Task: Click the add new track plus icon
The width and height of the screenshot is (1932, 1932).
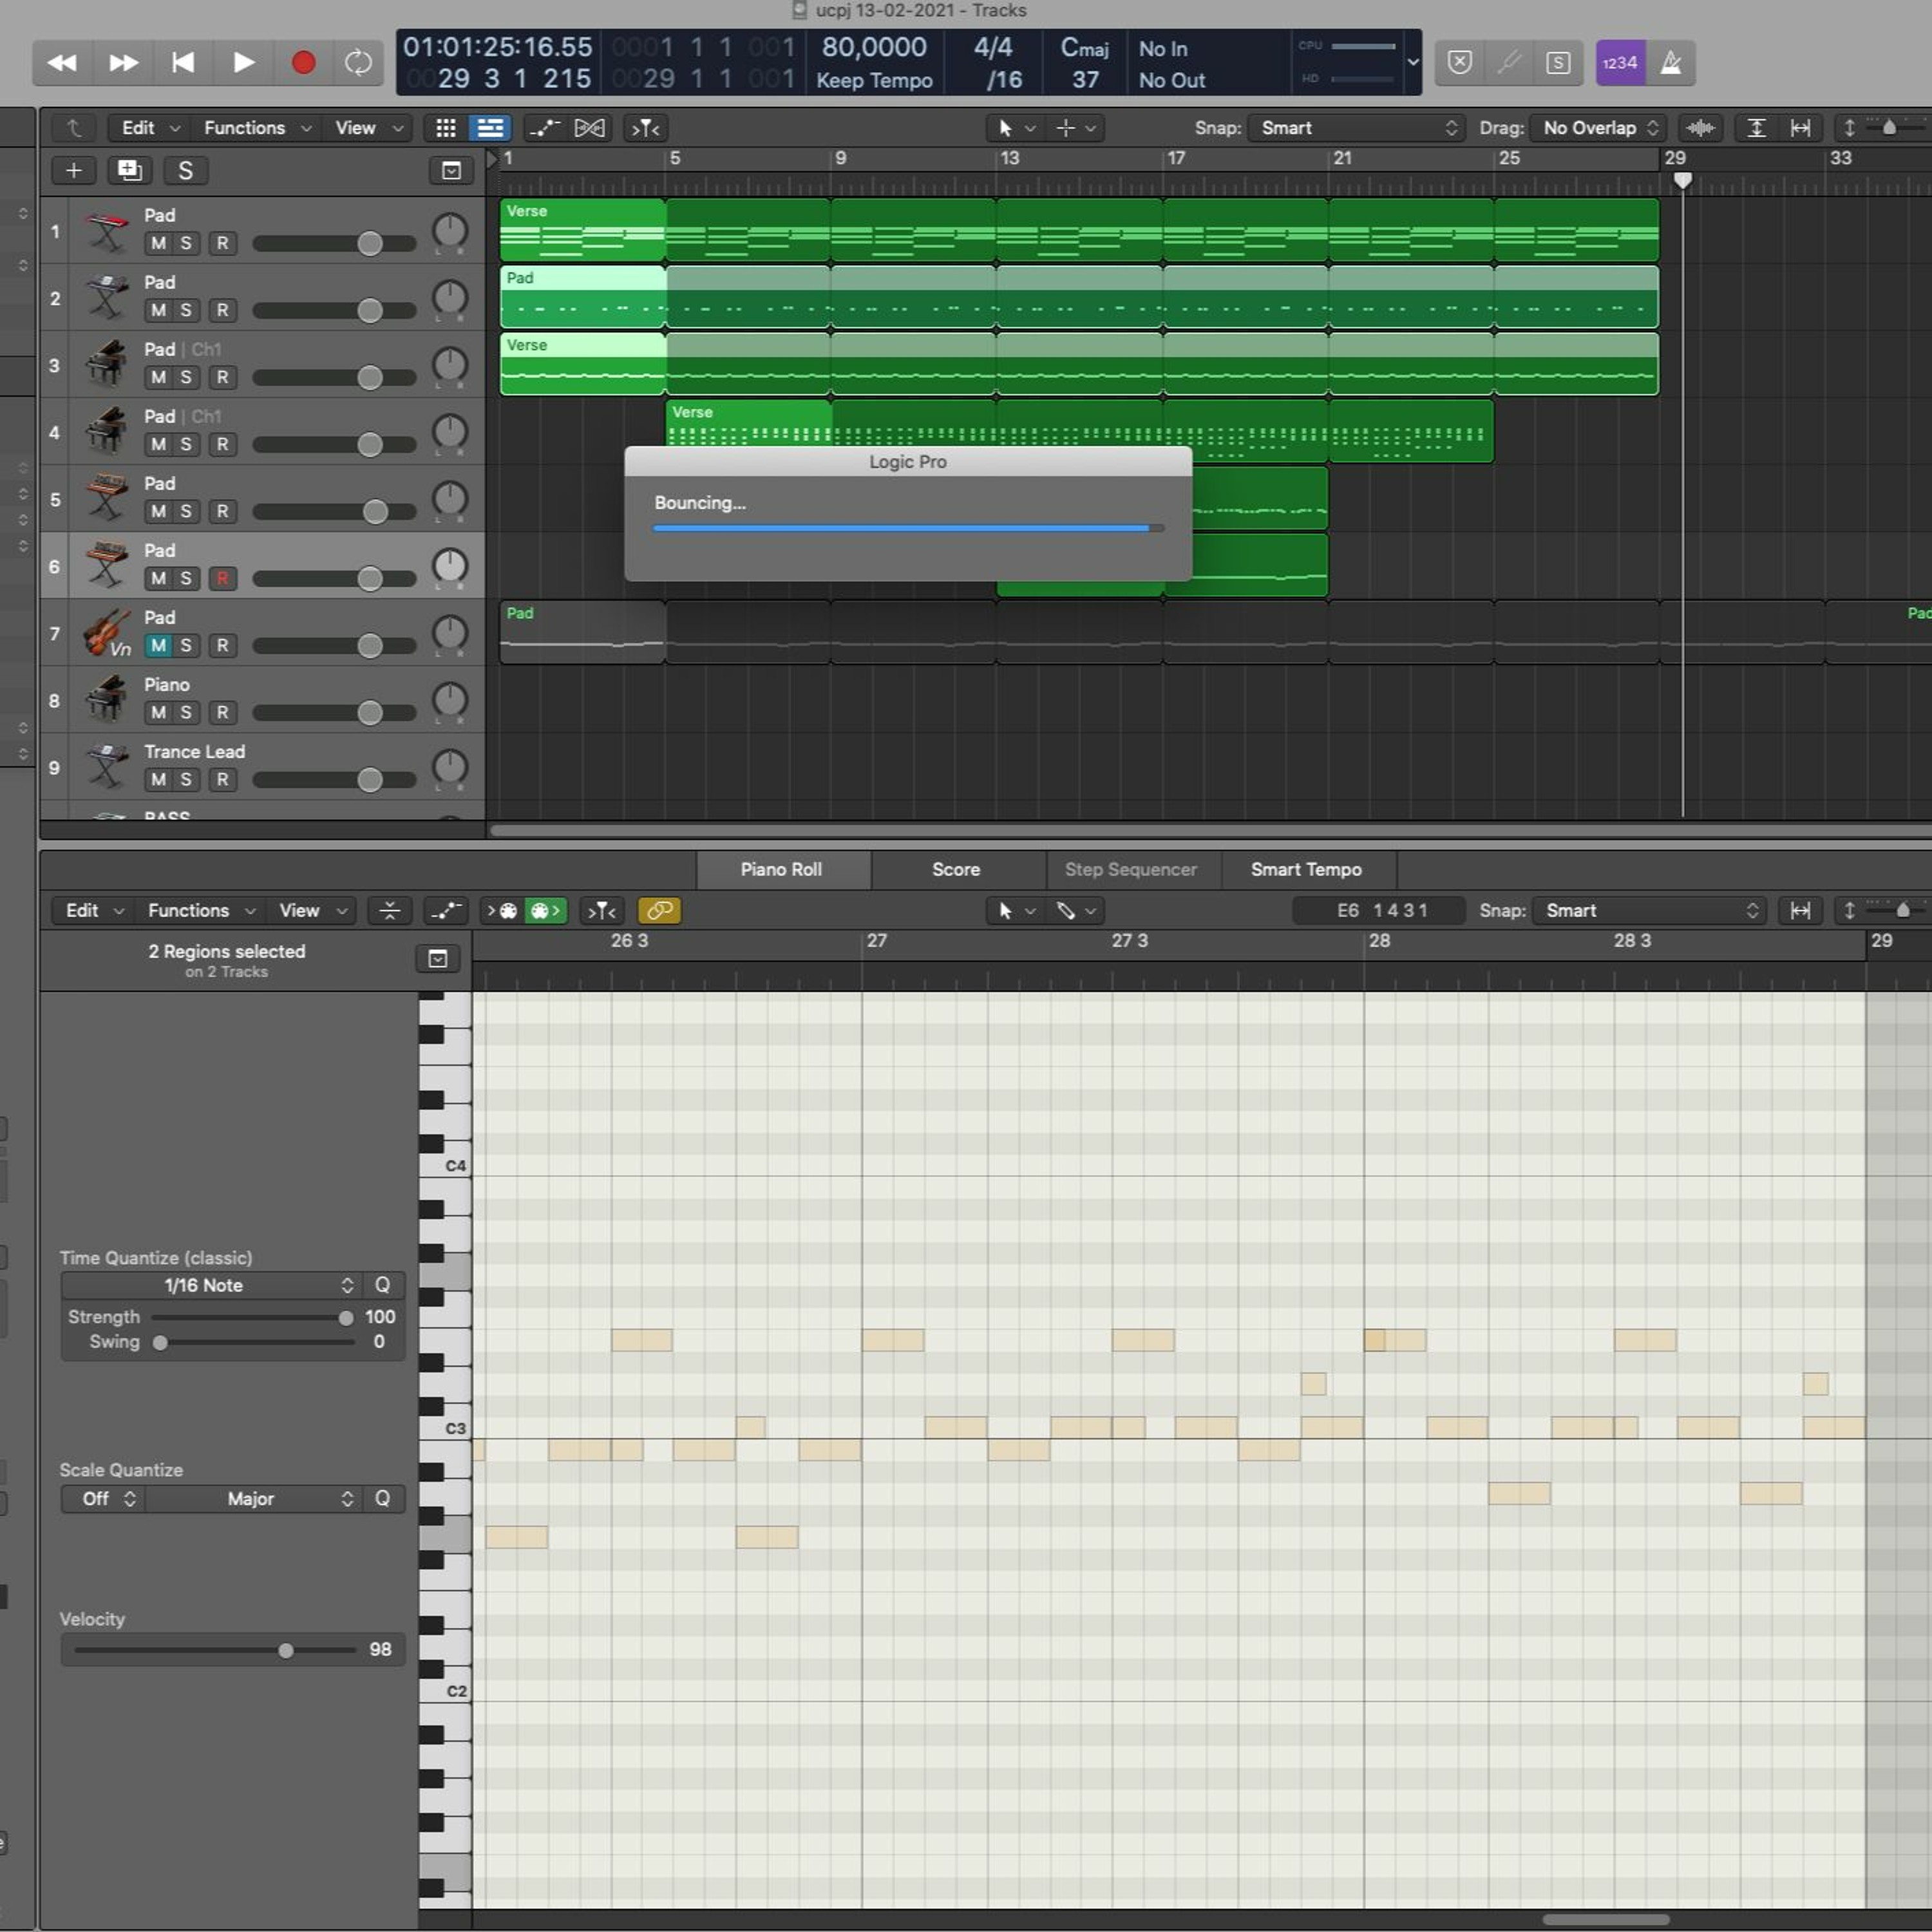Action: (x=74, y=171)
